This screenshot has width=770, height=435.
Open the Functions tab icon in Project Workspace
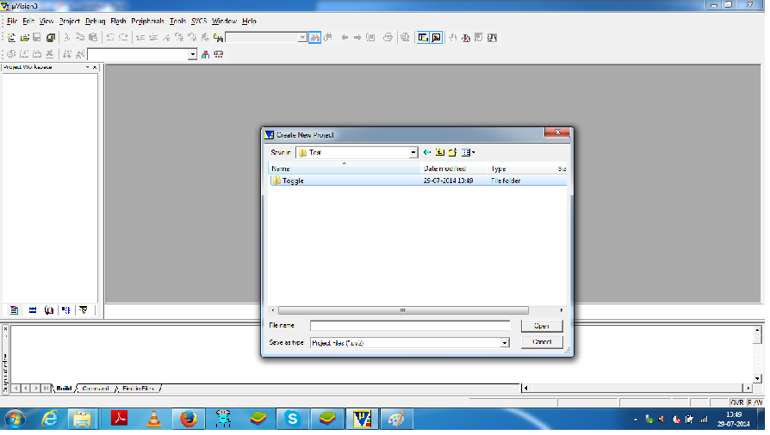coord(65,310)
